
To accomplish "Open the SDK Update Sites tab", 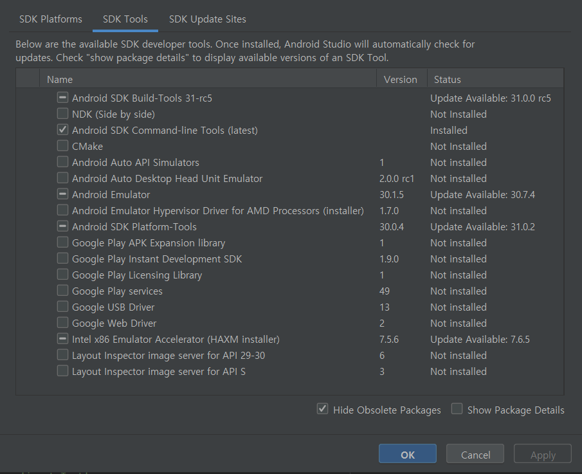I will pyautogui.click(x=208, y=19).
